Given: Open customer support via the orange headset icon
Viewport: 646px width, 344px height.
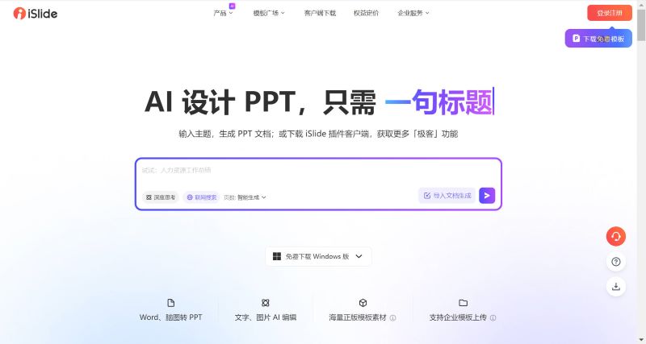Looking at the screenshot, I should click(x=616, y=236).
